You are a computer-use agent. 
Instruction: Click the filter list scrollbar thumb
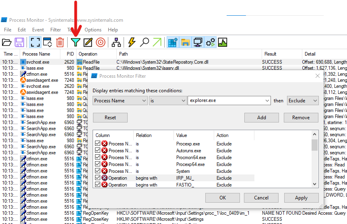pyautogui.click(x=314, y=145)
